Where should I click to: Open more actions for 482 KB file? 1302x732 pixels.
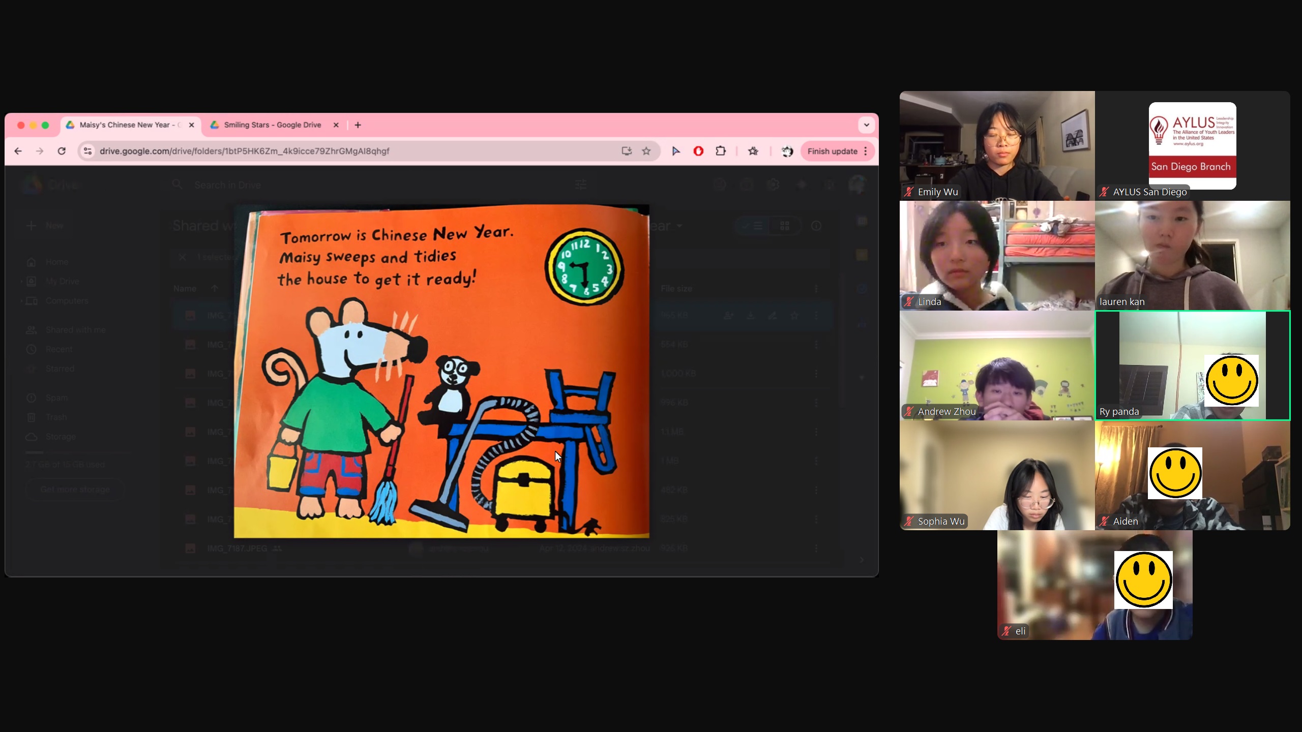[x=816, y=490]
